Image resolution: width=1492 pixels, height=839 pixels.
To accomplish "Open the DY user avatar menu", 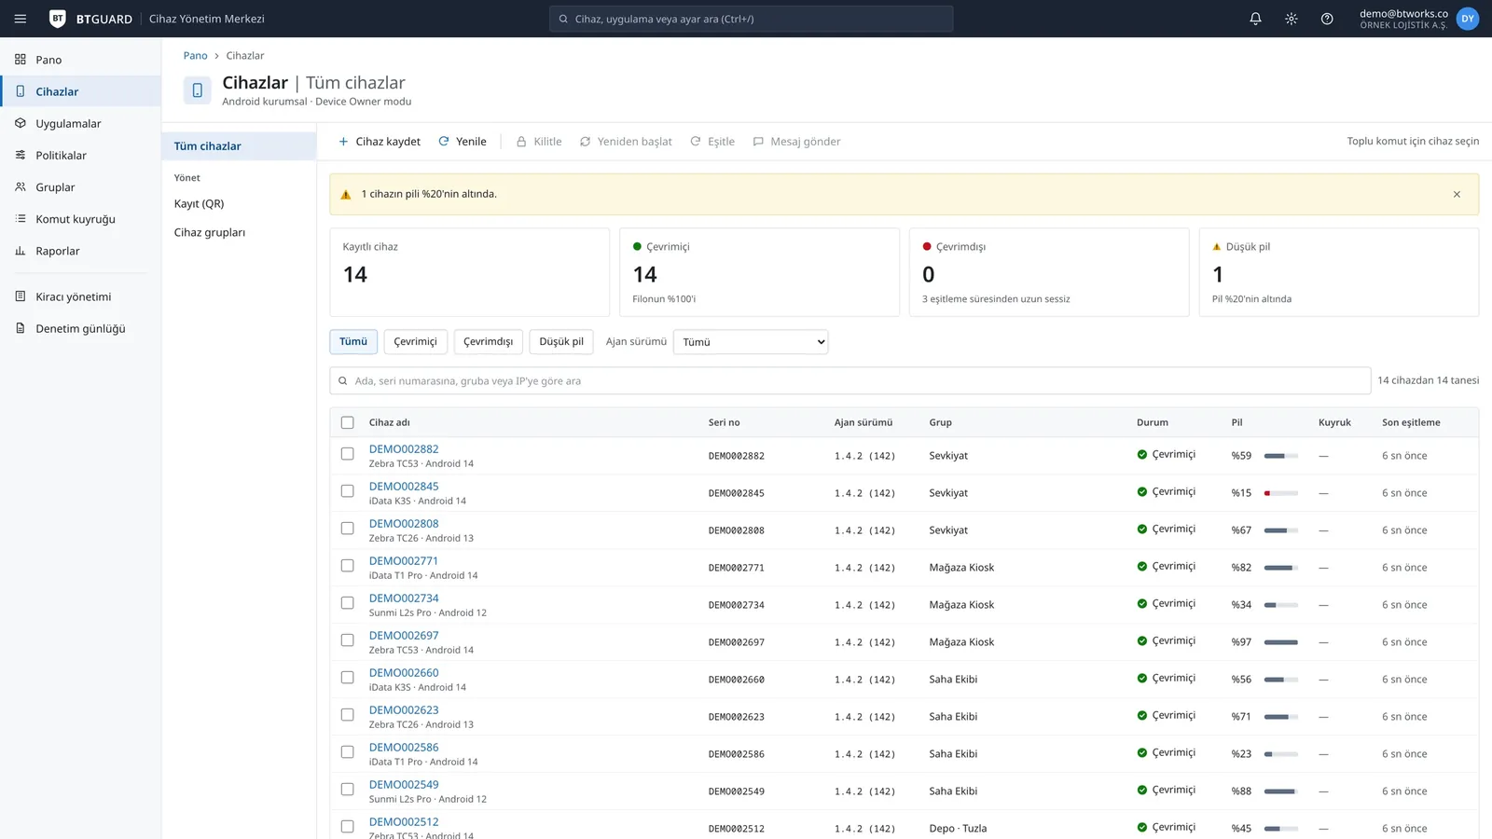I will click(1468, 19).
